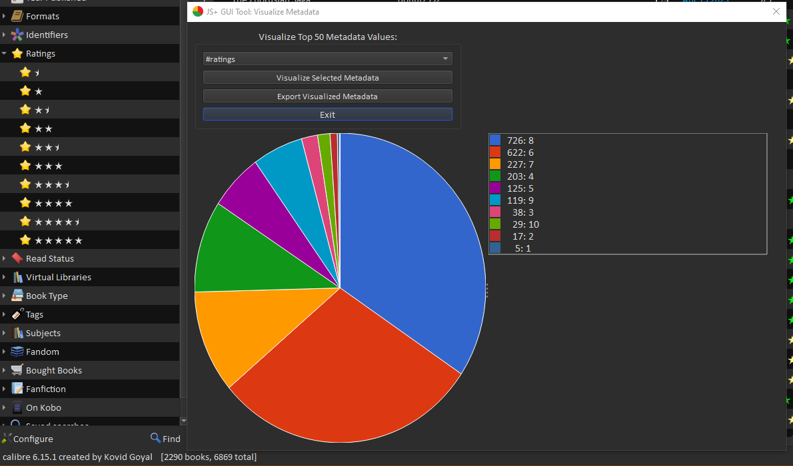Viewport: 793px width, 466px height.
Task: Expand the Book Type category
Action: pos(4,296)
